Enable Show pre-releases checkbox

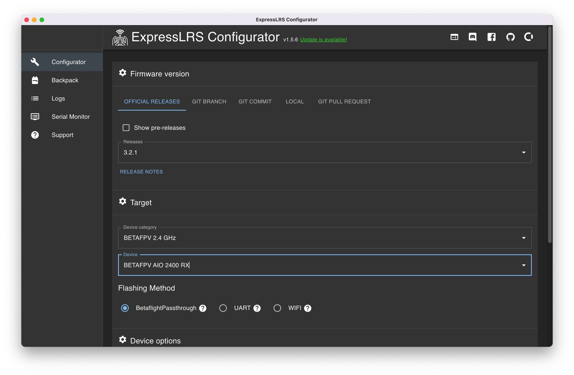click(x=126, y=128)
